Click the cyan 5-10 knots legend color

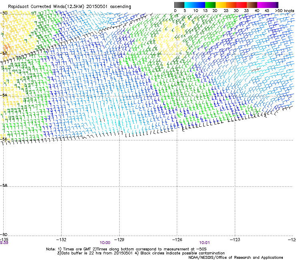189,5
